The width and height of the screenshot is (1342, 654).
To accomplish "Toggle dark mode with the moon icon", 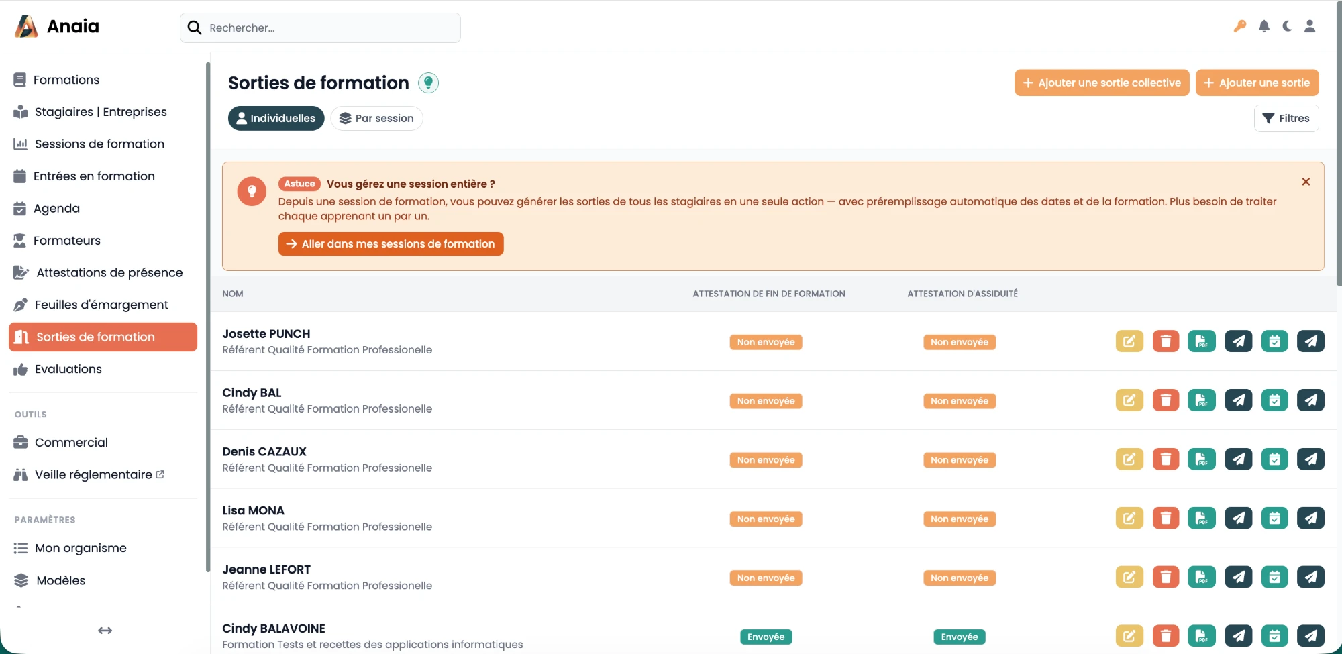I will [1287, 26].
